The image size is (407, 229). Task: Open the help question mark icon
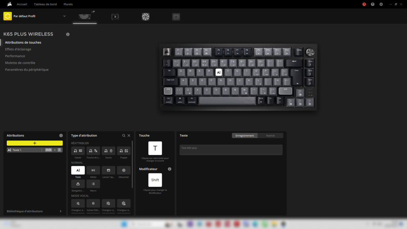pos(372,4)
